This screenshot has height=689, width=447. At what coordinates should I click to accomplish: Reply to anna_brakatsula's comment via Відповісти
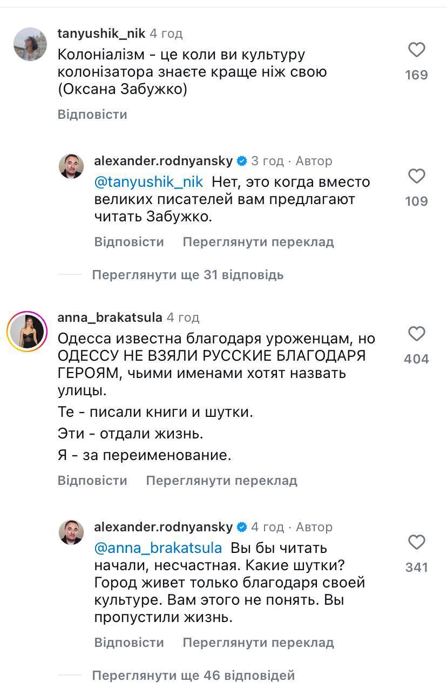tap(92, 481)
